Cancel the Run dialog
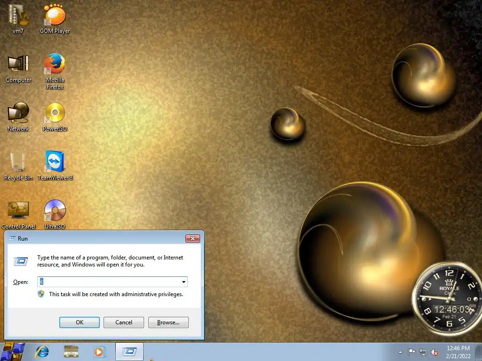This screenshot has width=482, height=361. (x=124, y=322)
